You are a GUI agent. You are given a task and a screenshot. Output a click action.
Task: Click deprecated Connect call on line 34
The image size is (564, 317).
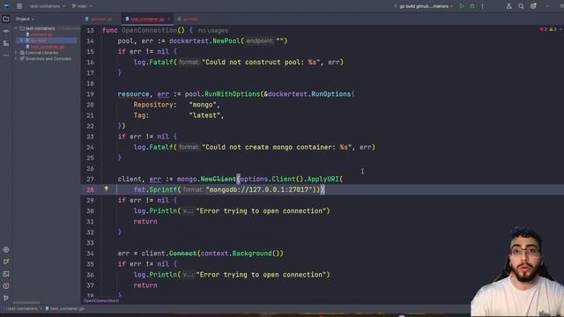click(x=182, y=254)
